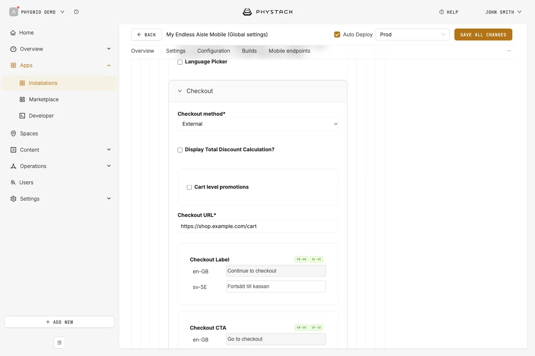Open the info icon beside PhyGrid Demo
This screenshot has height=356, width=535.
point(76,12)
